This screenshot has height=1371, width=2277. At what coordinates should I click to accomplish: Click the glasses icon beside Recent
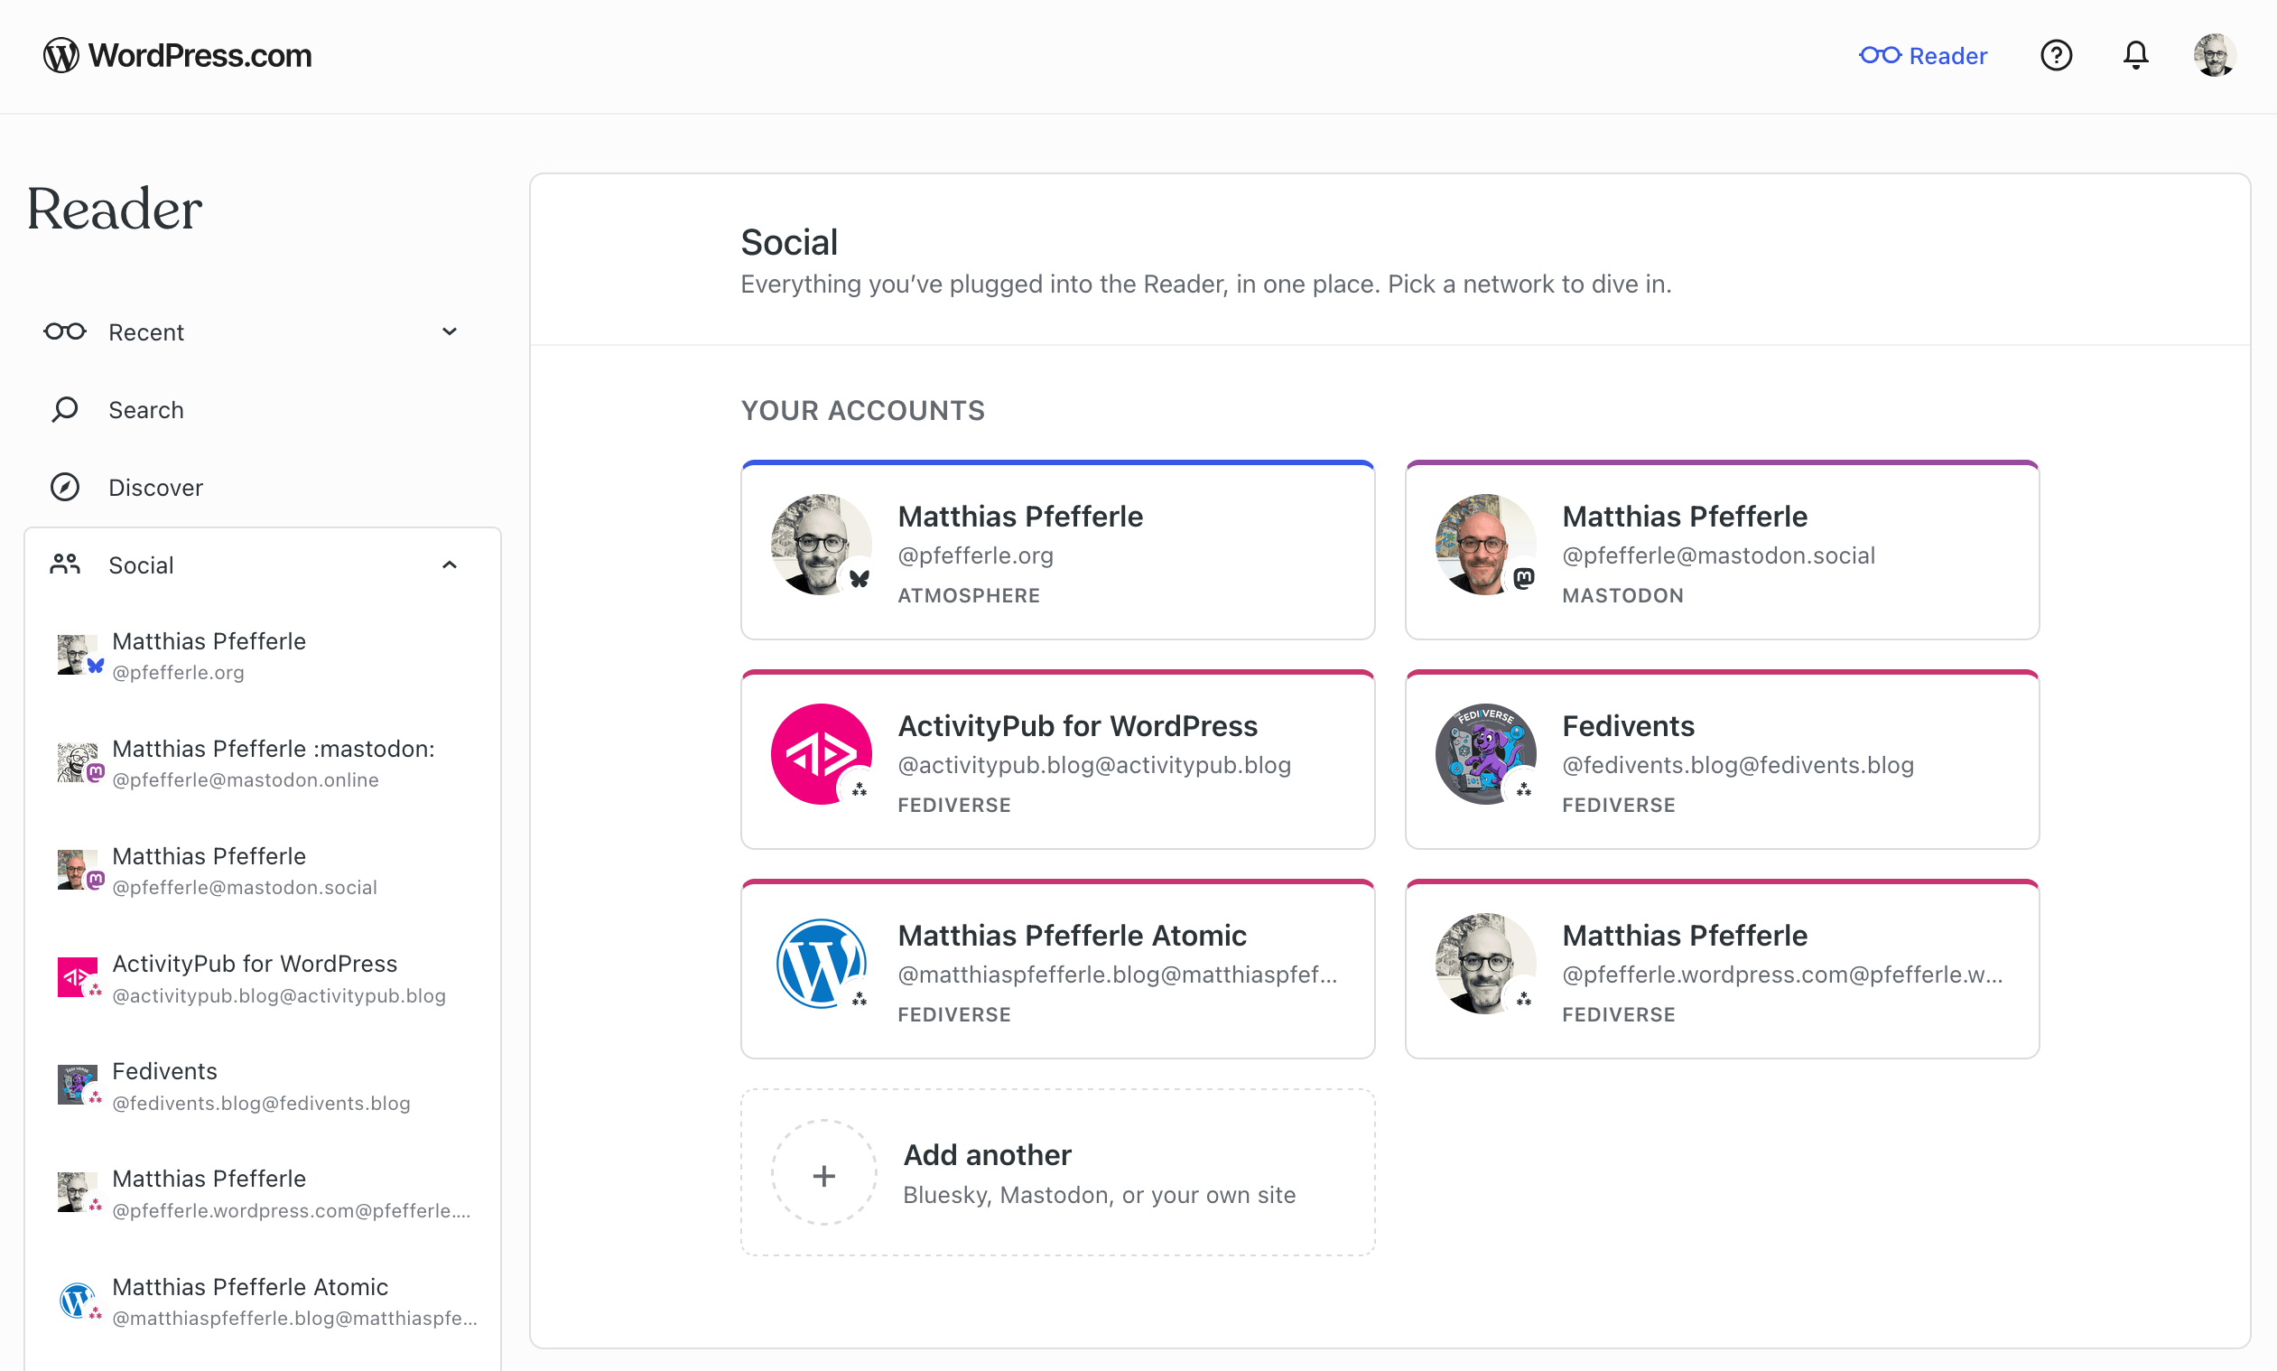click(65, 331)
